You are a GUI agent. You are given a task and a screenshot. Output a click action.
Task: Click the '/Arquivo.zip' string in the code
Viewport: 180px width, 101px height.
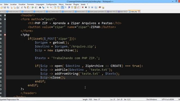pyautogui.click(x=82, y=47)
